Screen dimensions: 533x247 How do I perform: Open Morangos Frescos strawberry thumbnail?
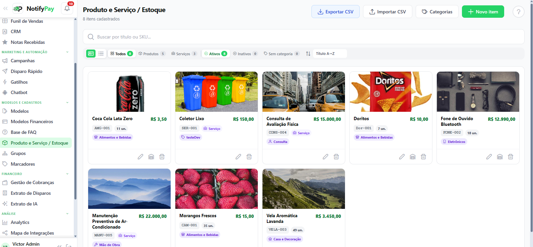point(217,189)
